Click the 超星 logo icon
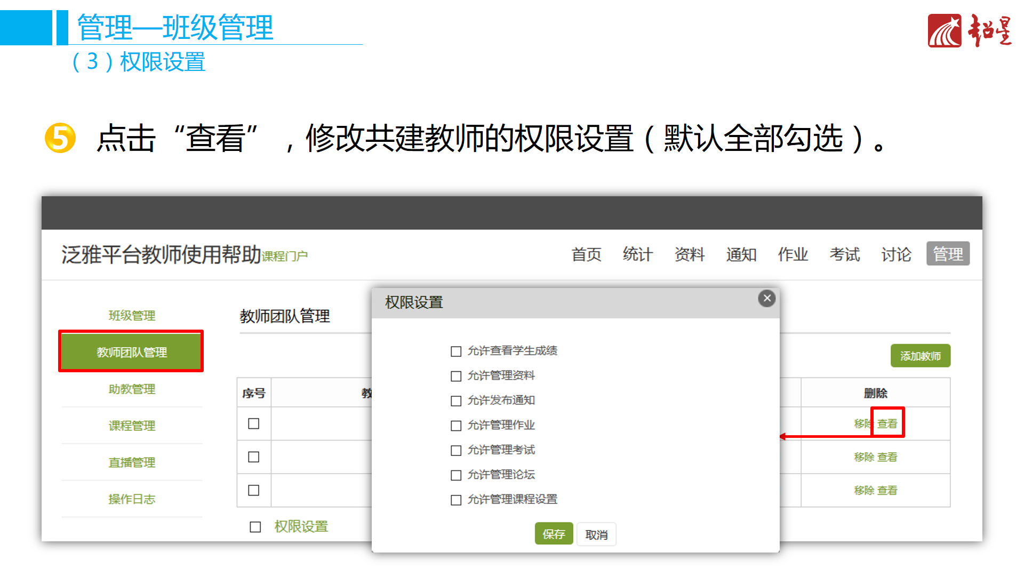1024x576 pixels. point(944,31)
